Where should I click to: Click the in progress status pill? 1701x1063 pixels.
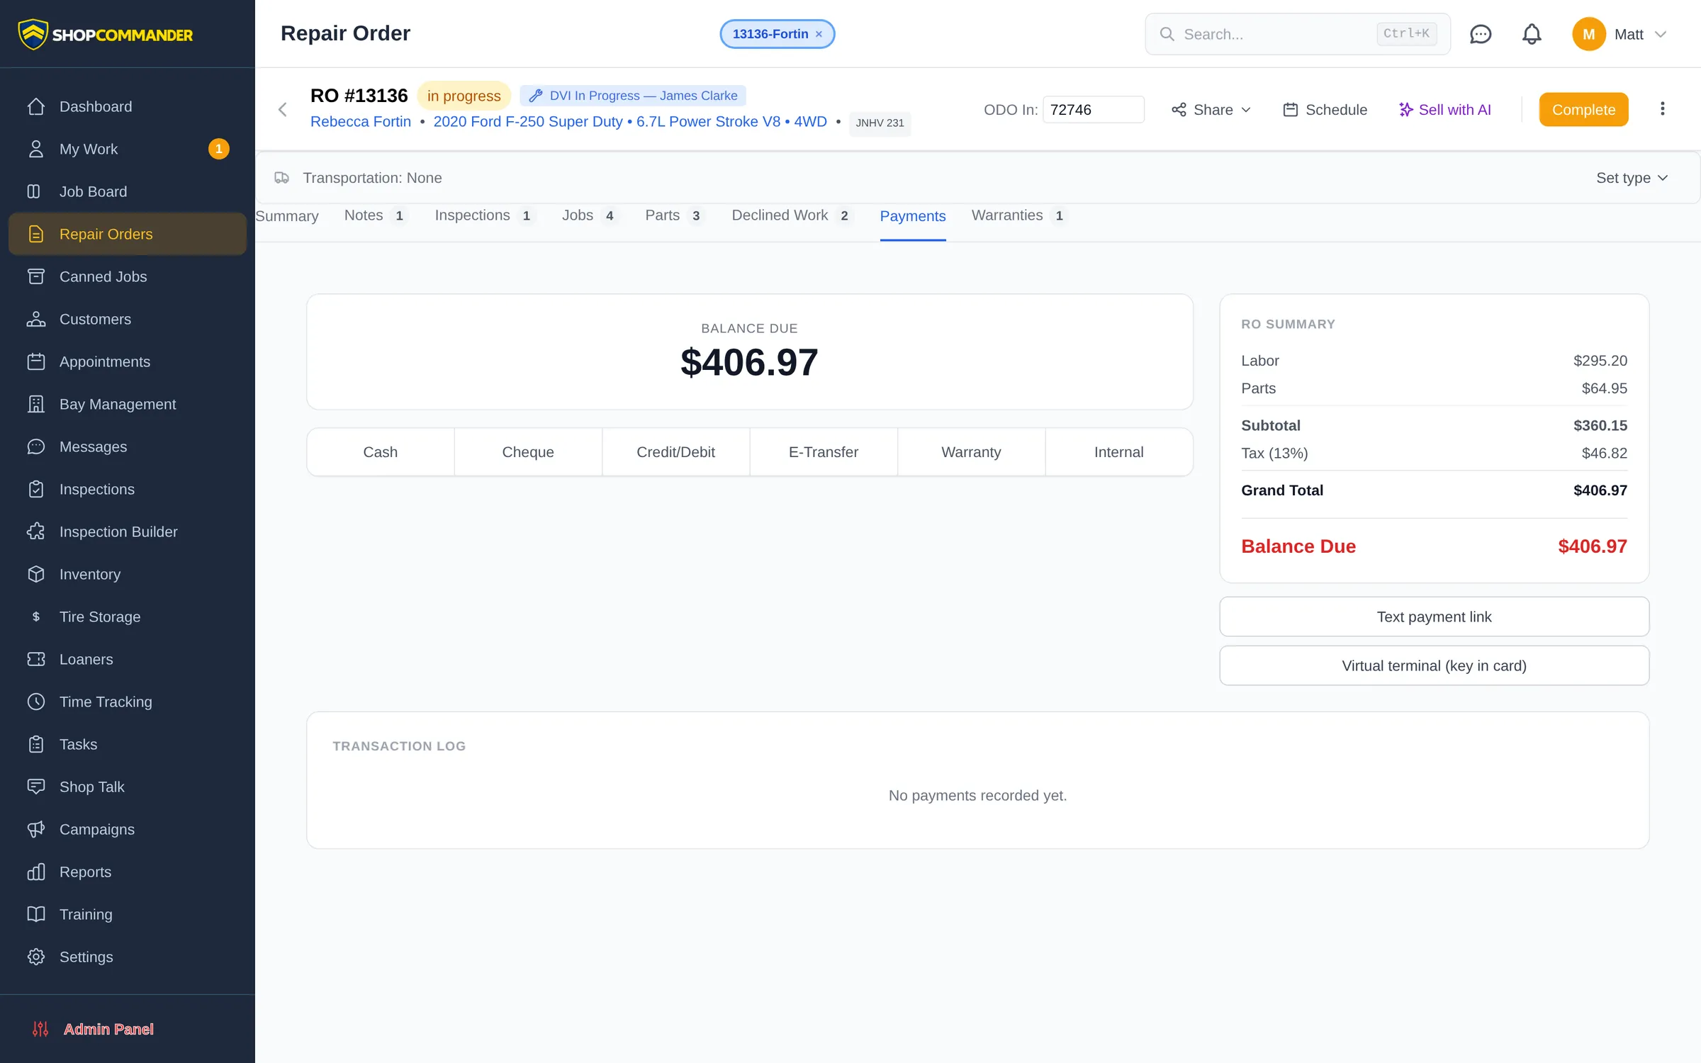pos(464,96)
